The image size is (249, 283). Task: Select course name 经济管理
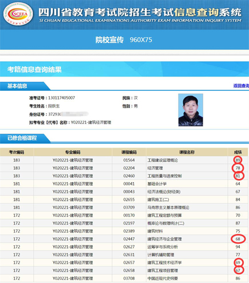pos(155,168)
